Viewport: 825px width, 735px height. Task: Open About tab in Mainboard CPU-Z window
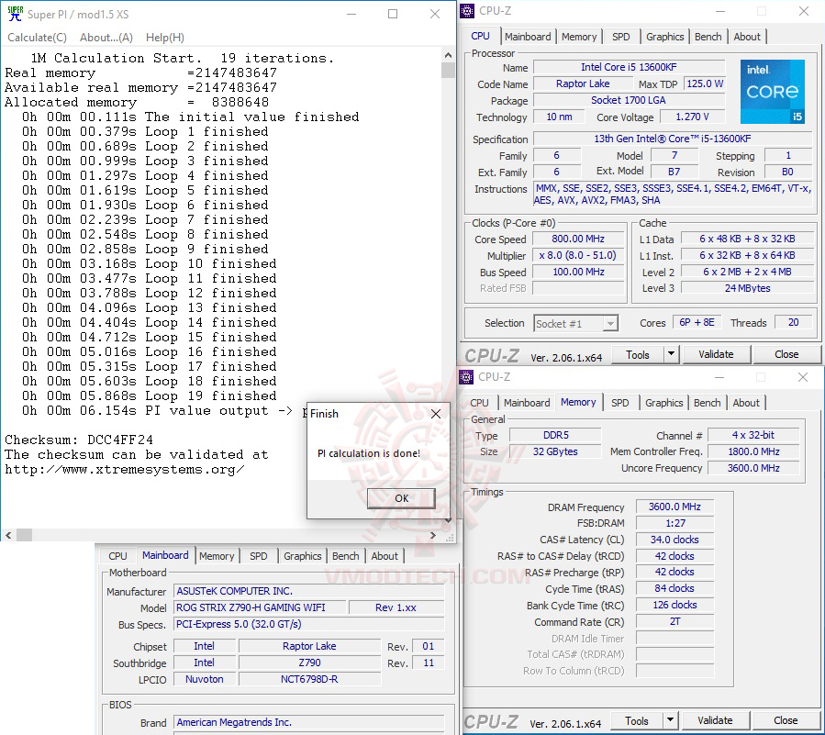pos(385,555)
